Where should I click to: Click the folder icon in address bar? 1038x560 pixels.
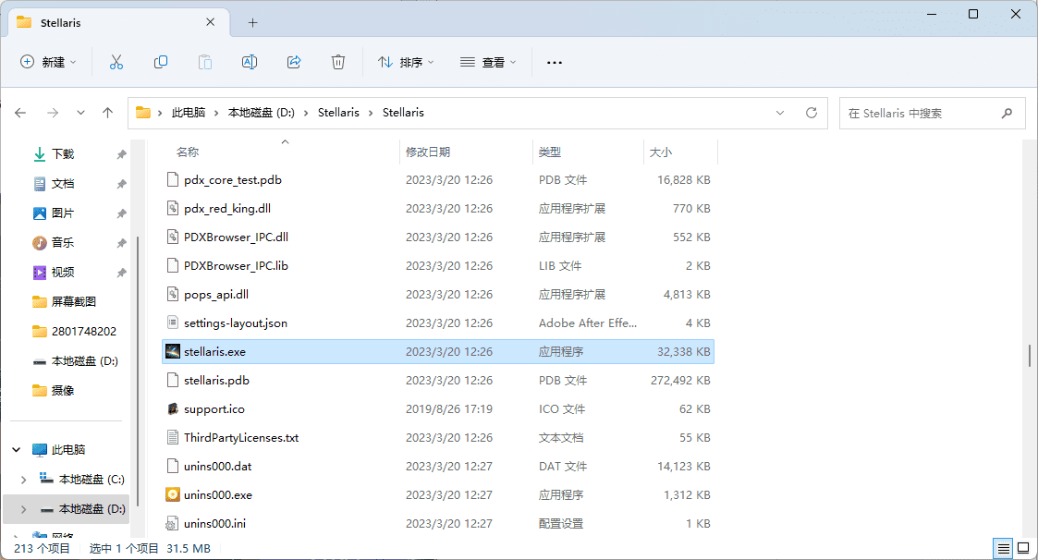click(143, 113)
